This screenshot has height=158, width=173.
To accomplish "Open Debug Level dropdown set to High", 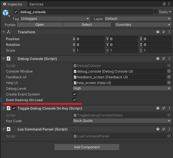I will coord(122,88).
